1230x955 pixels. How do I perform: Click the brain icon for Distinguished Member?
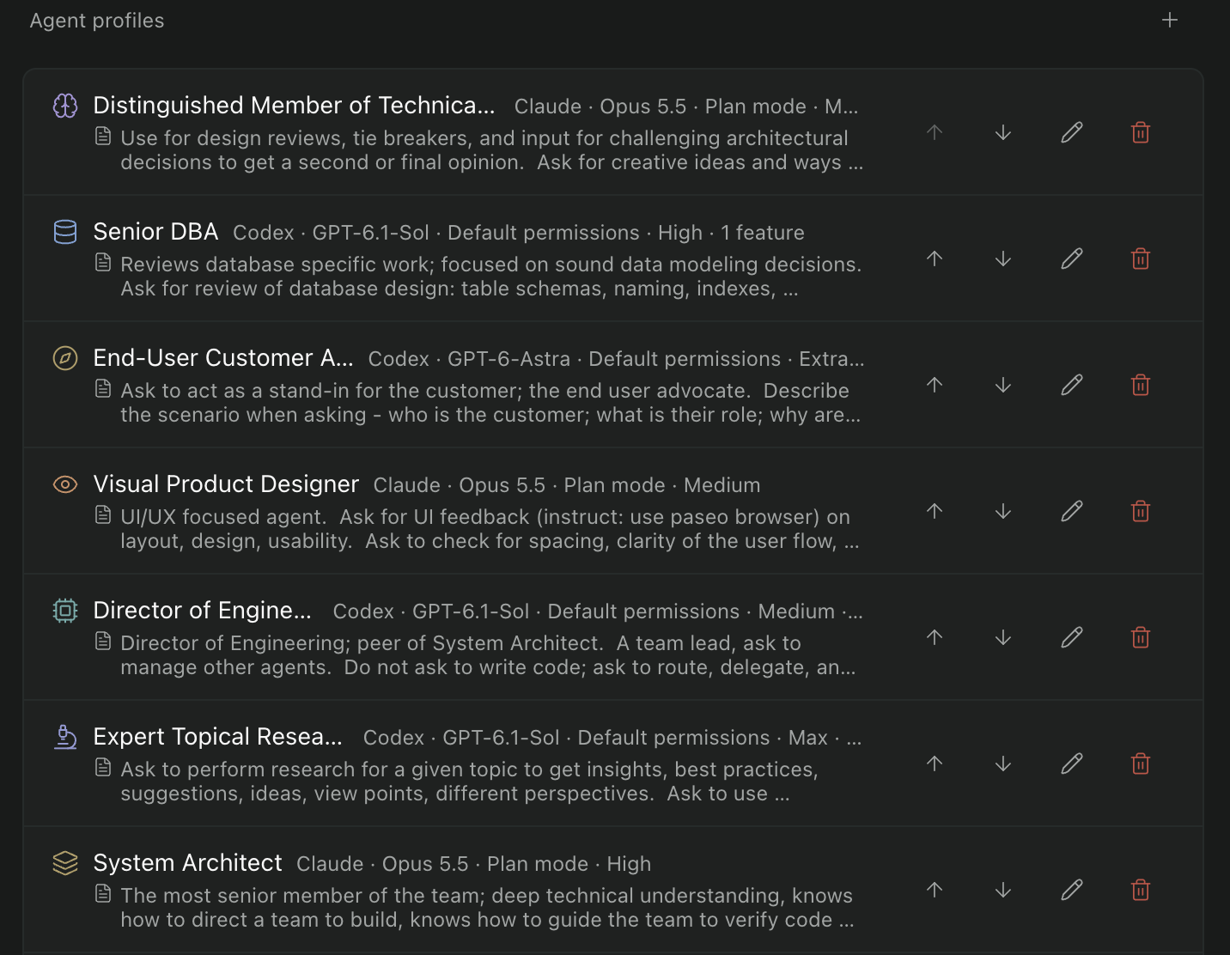65,106
